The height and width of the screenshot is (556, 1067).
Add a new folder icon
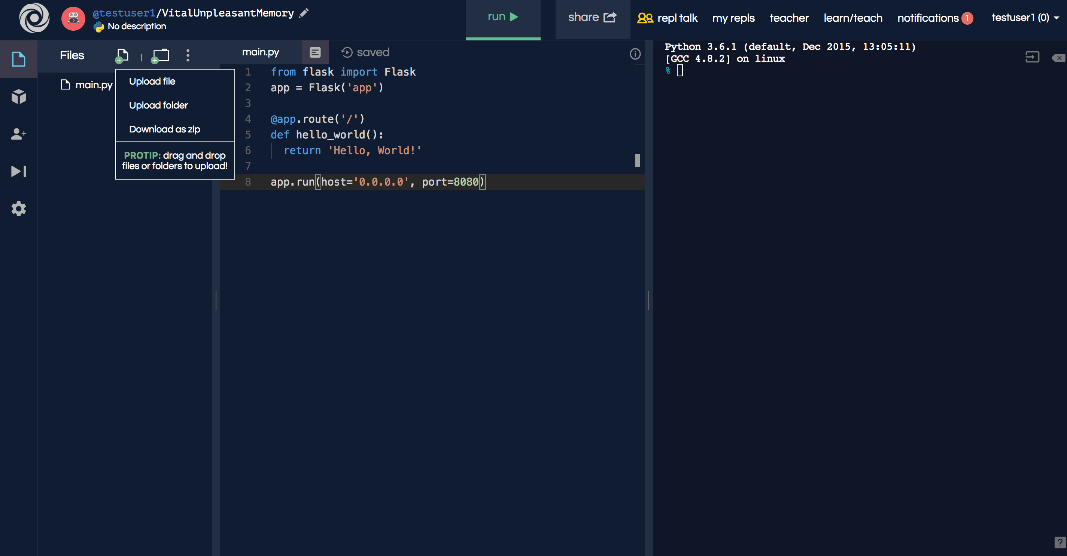coord(160,56)
